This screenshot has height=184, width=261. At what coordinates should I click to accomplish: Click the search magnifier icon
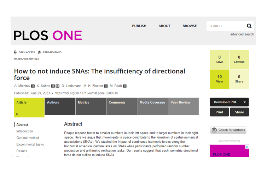(x=249, y=26)
